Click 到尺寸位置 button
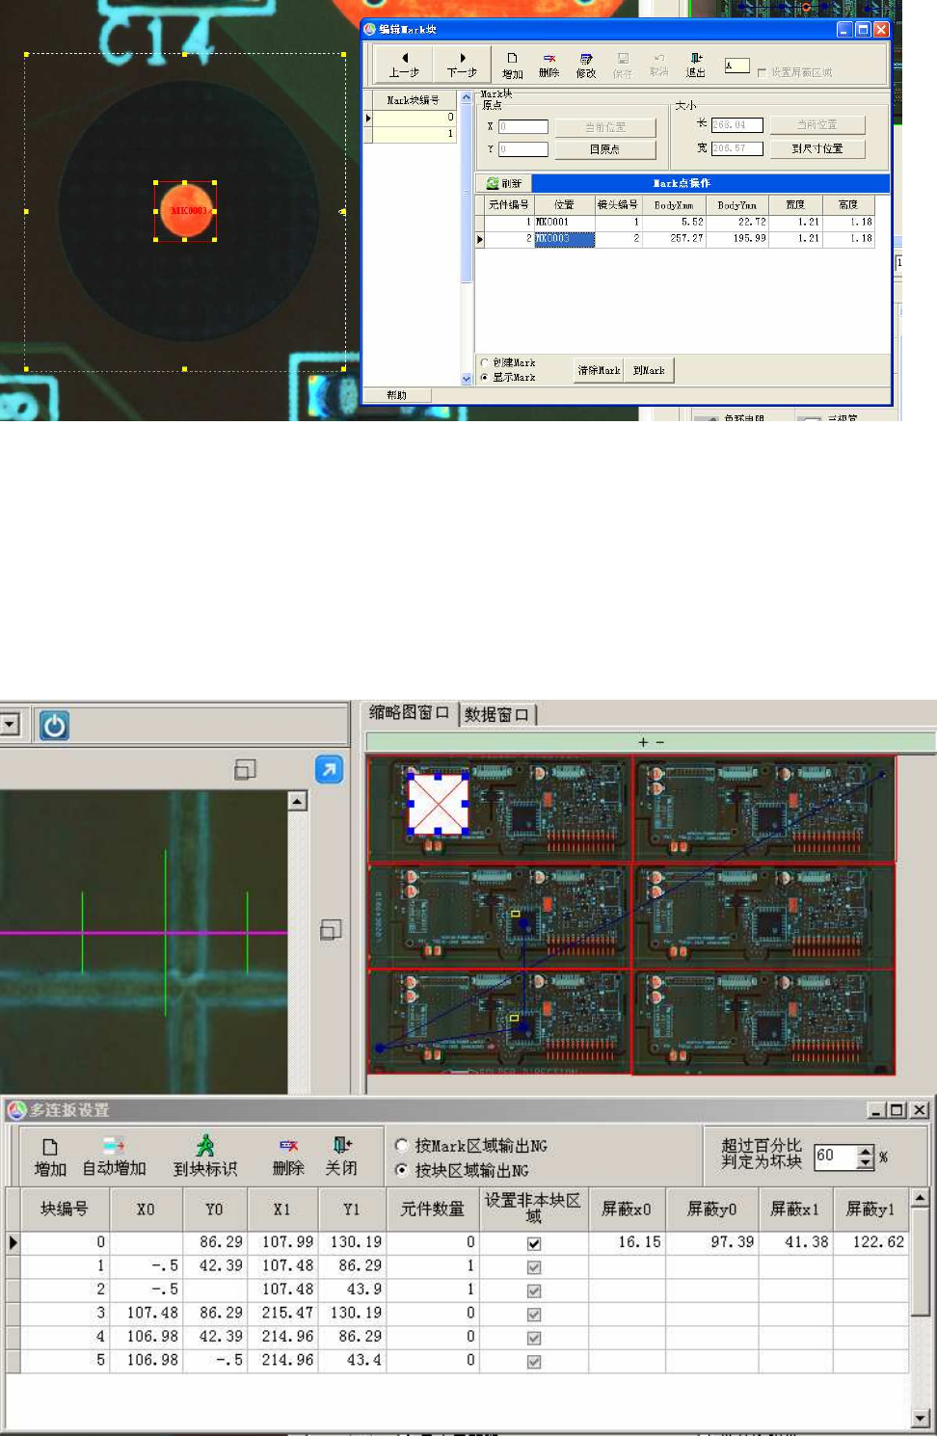 coord(817,148)
